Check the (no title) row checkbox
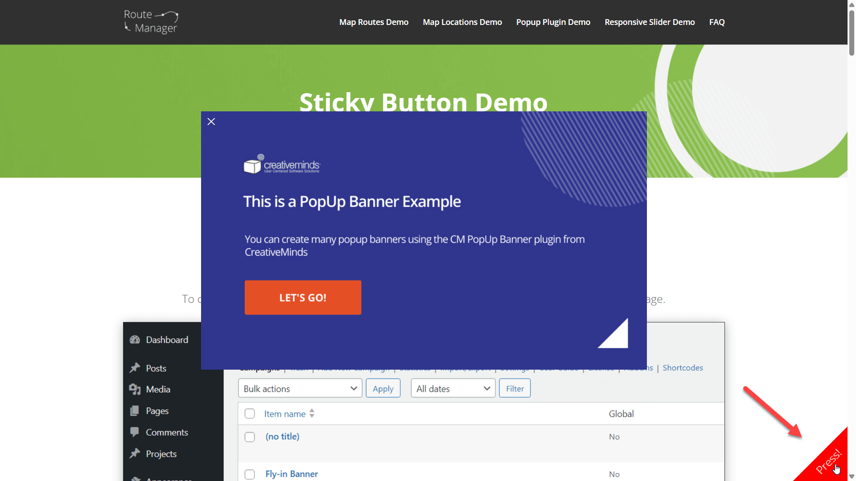 coord(250,437)
